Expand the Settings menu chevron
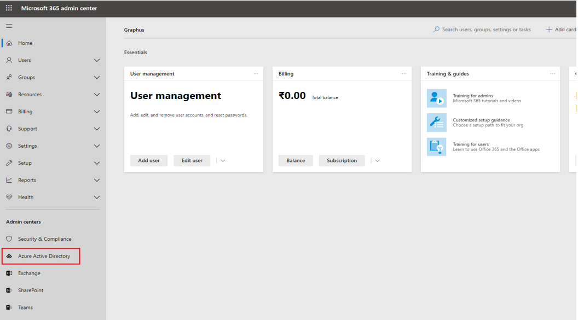Screen dimensions: 578x320 96,146
